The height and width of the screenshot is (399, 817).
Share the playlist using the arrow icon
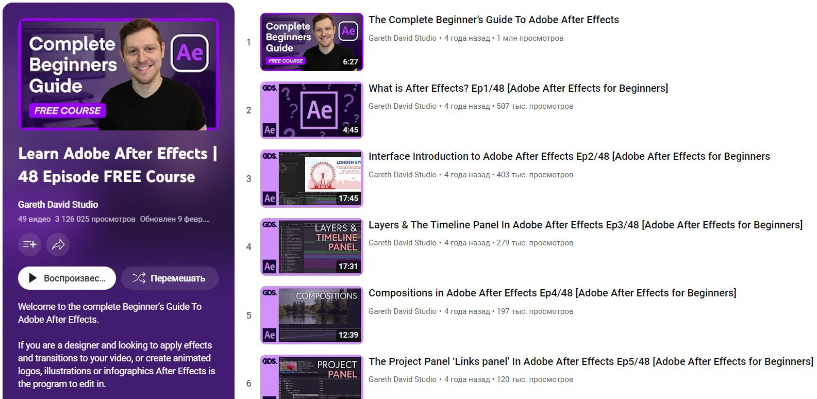point(58,244)
